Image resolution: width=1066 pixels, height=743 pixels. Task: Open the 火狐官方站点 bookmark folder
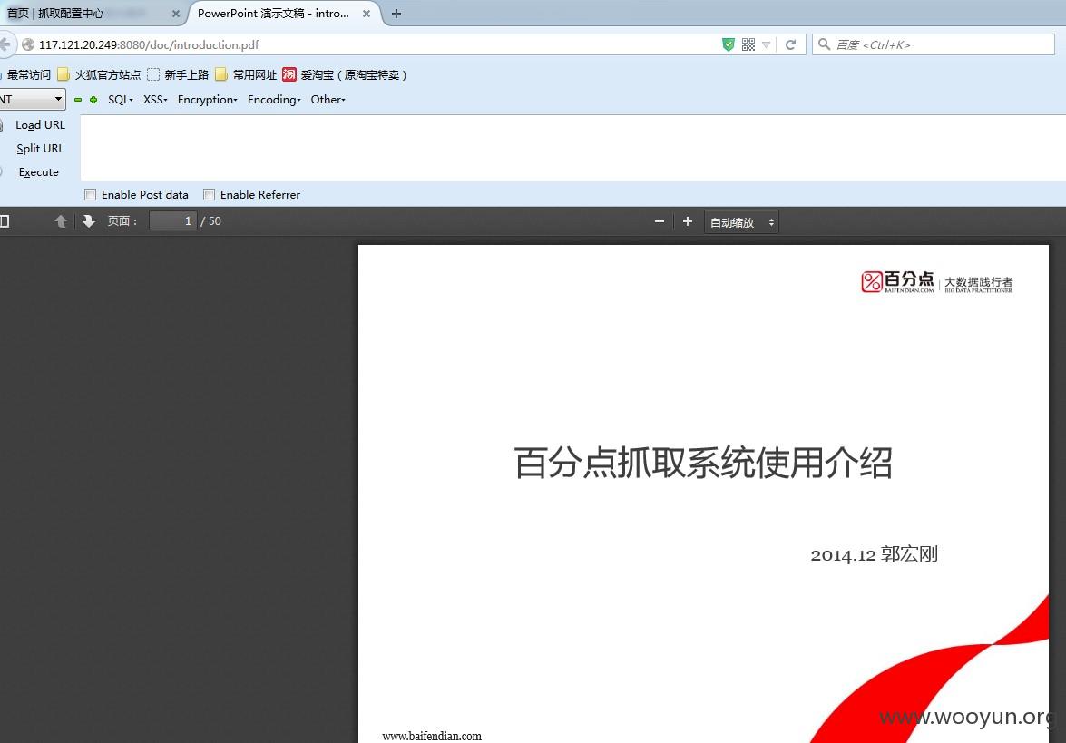tap(99, 74)
